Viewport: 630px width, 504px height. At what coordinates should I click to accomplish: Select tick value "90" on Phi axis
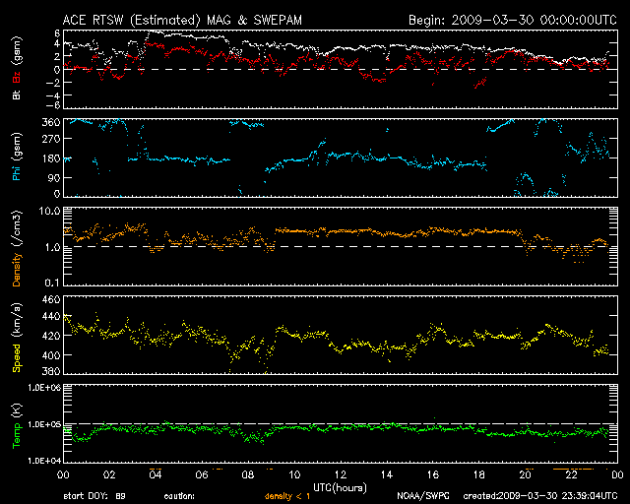(x=54, y=177)
